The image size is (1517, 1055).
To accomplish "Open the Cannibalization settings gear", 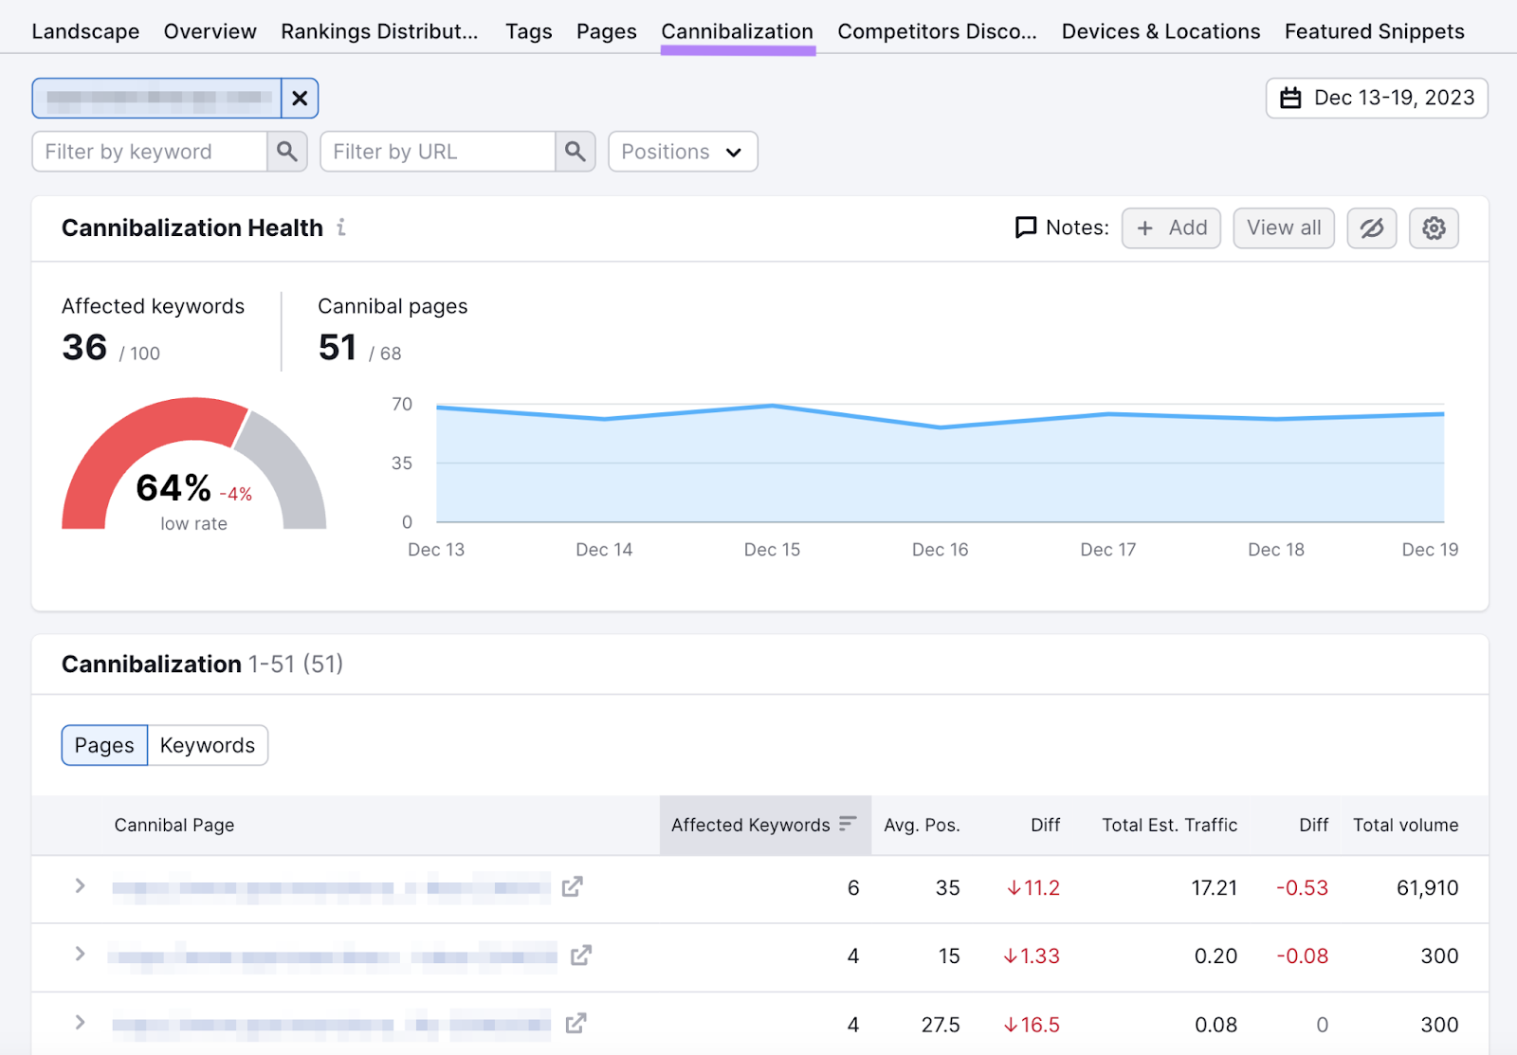I will tap(1434, 227).
